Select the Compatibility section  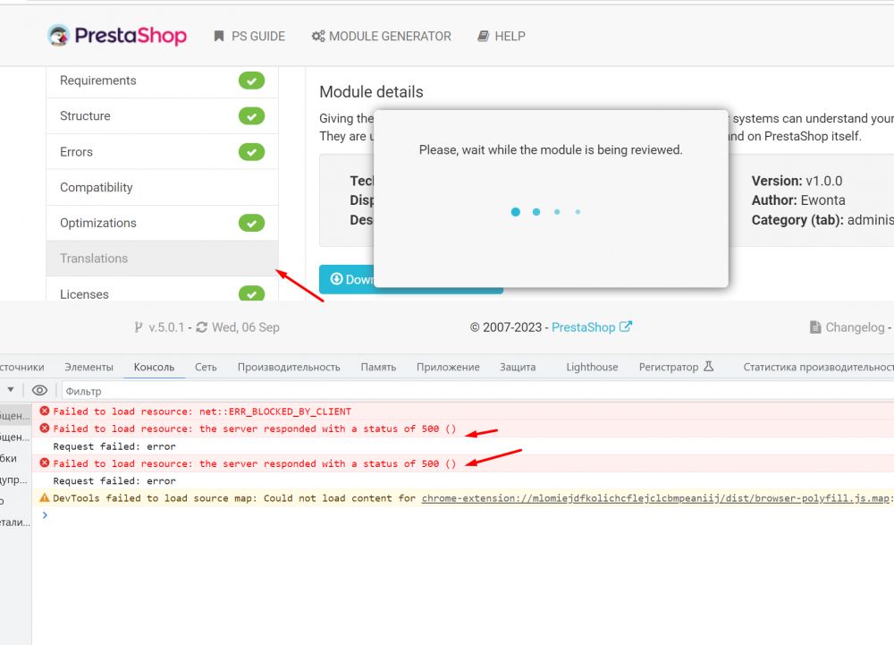point(162,188)
